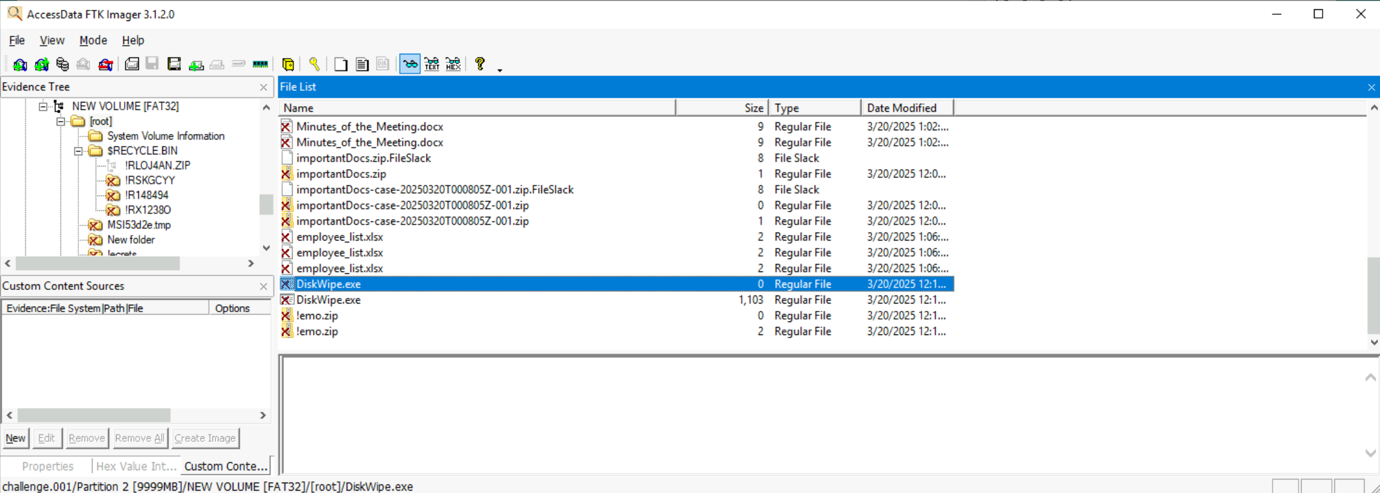
Task: Click the New button in Custom Content Sources
Action: point(15,438)
